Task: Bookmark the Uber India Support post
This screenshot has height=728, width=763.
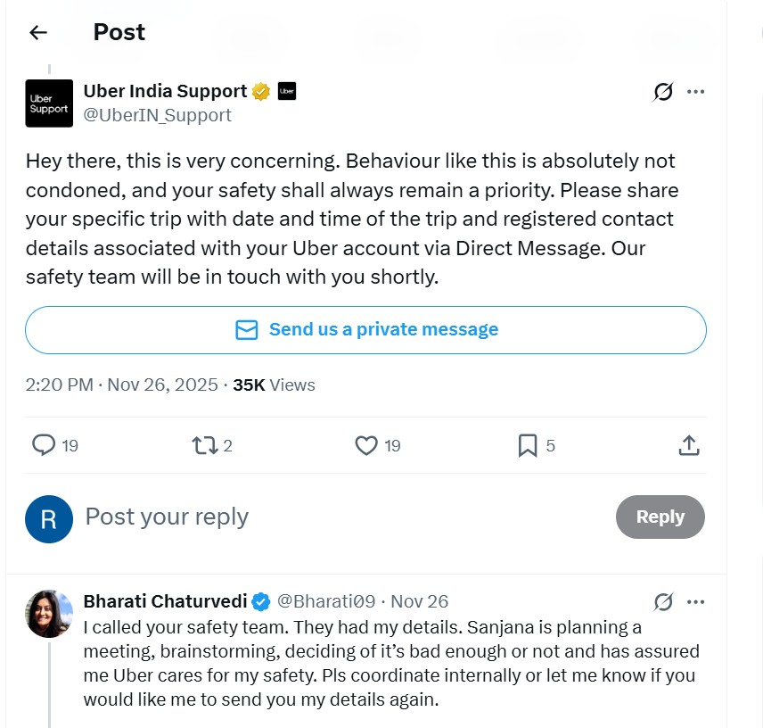Action: (528, 445)
